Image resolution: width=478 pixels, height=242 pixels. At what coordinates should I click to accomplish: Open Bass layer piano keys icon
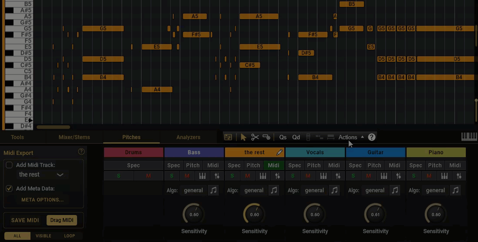coord(202,176)
